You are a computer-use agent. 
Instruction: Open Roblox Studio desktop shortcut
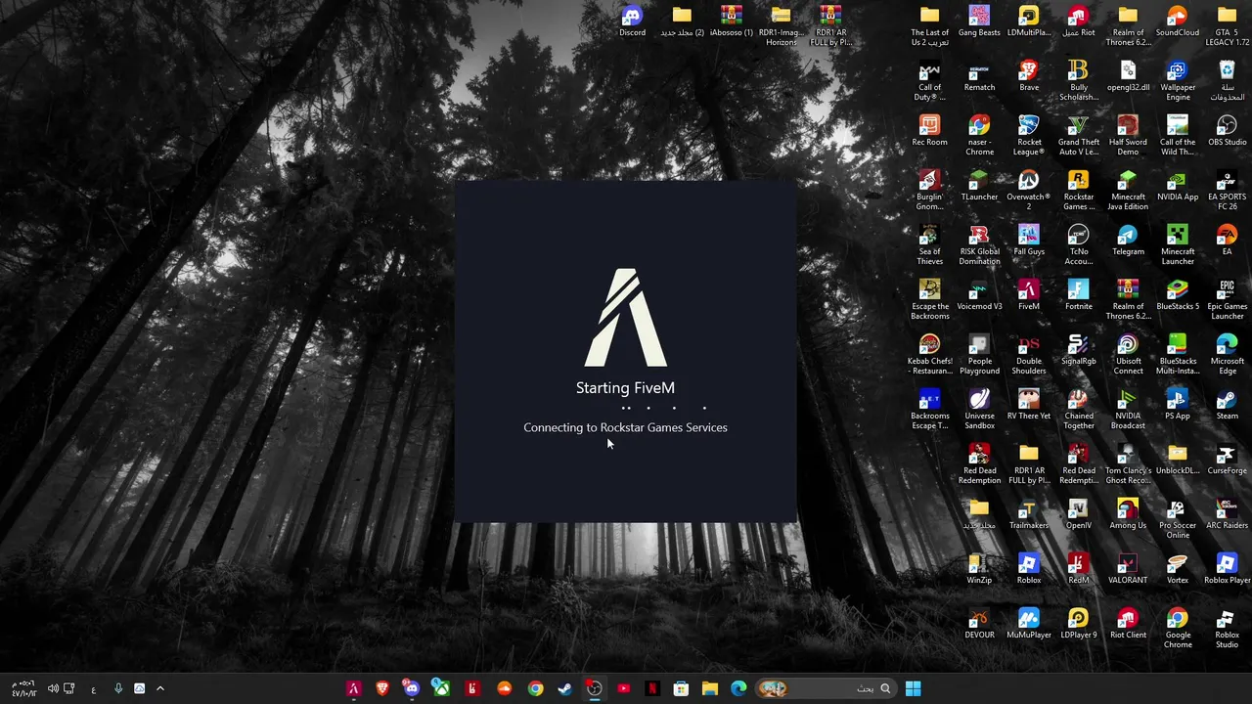1227,628
